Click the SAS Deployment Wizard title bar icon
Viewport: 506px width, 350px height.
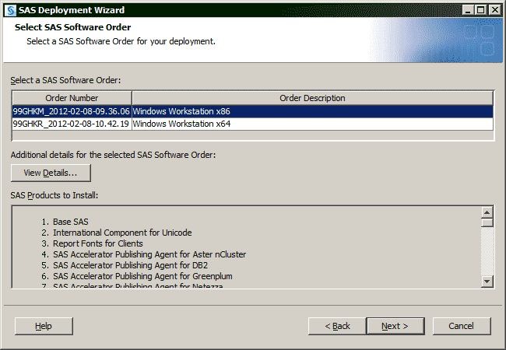pyautogui.click(x=10, y=10)
